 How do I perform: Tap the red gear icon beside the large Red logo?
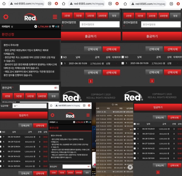[x=6, y=17]
